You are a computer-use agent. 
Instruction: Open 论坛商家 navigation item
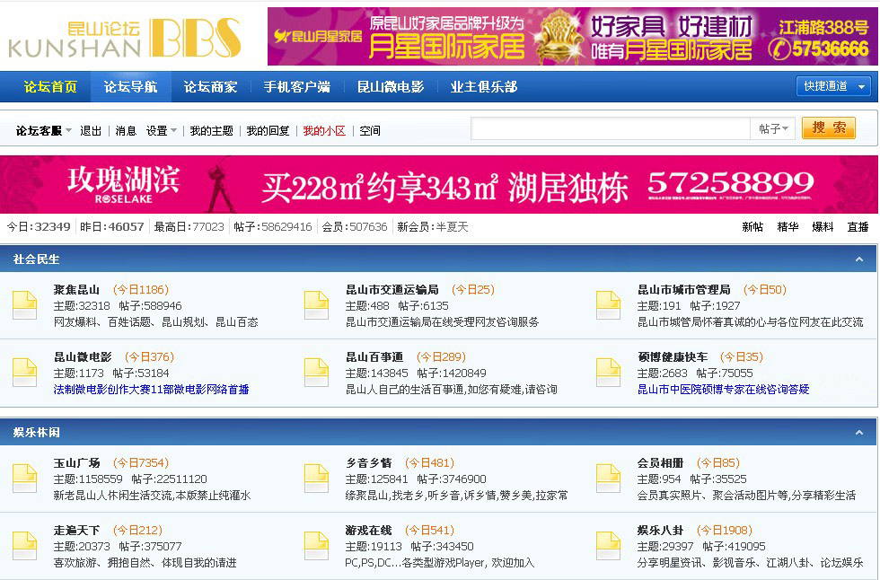pos(210,87)
